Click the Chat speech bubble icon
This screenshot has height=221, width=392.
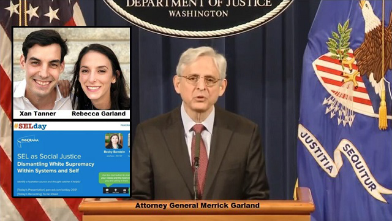click(x=107, y=190)
